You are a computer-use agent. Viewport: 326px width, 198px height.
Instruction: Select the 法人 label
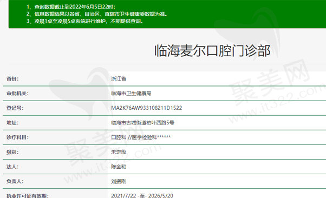[x=12, y=167]
